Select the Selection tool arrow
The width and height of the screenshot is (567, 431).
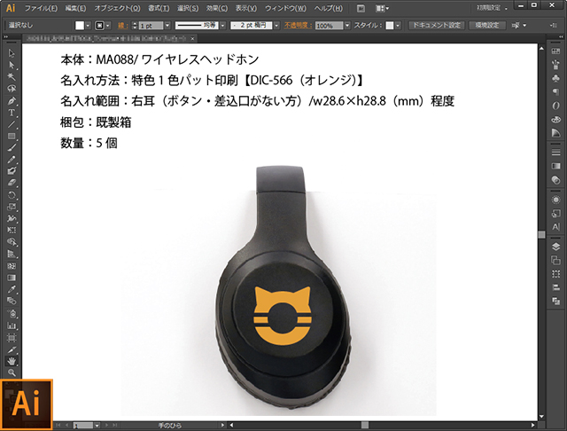[x=12, y=53]
